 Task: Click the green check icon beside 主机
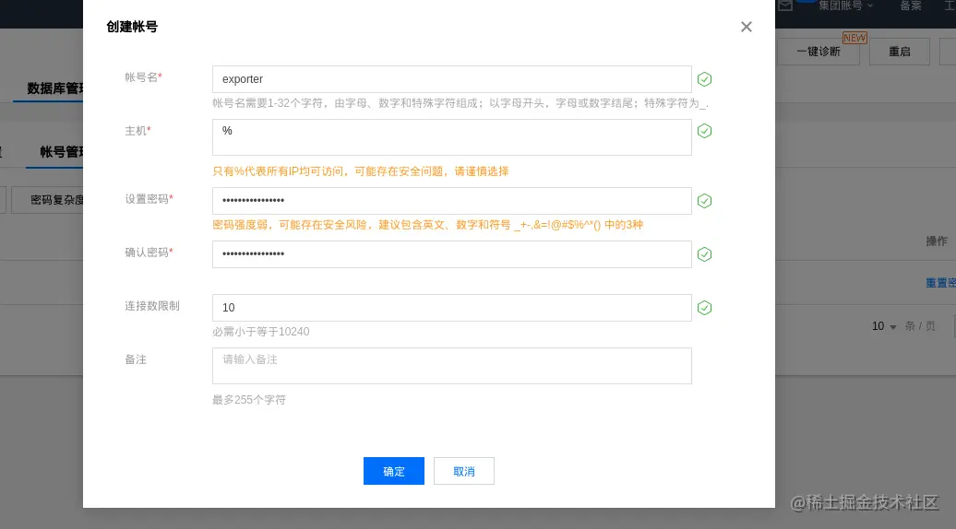[705, 131]
